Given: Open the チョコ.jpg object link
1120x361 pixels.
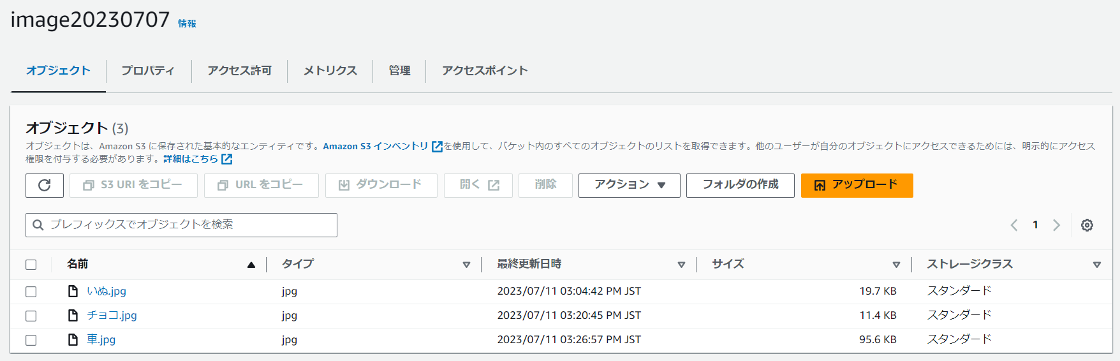Looking at the screenshot, I should [x=112, y=316].
